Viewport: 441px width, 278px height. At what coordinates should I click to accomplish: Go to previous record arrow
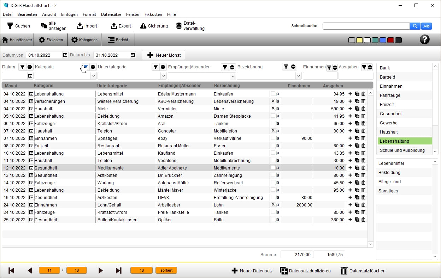[30, 271]
